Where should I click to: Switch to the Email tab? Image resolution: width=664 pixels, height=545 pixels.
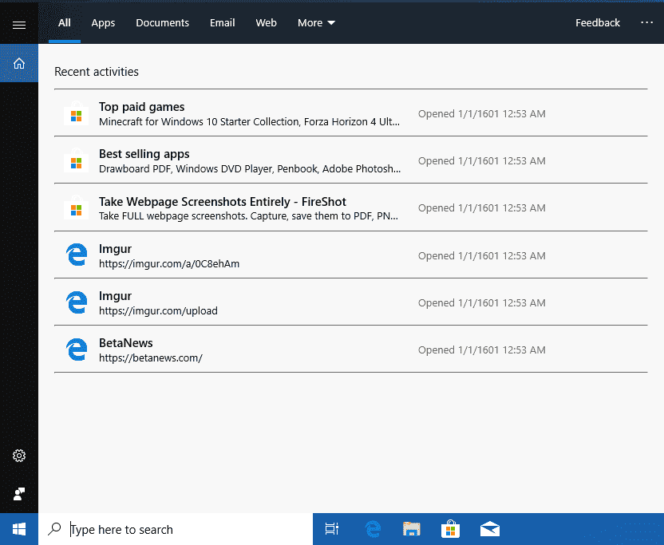(223, 23)
